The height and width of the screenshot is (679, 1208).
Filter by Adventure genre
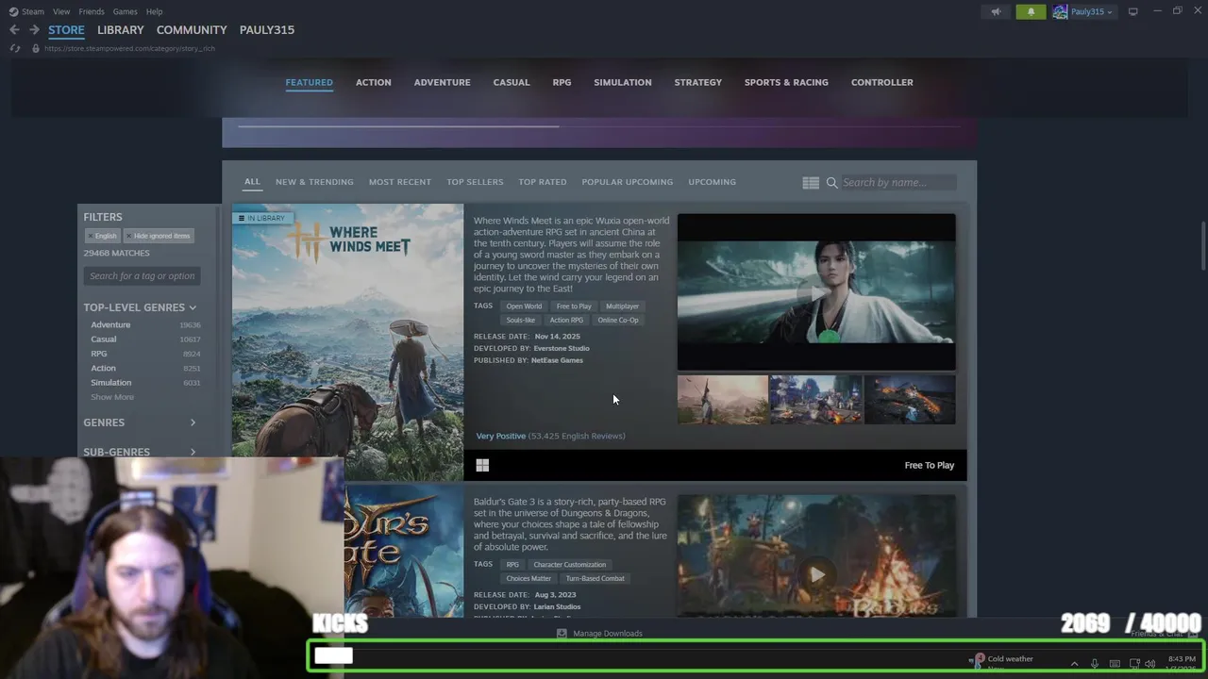(145, 324)
